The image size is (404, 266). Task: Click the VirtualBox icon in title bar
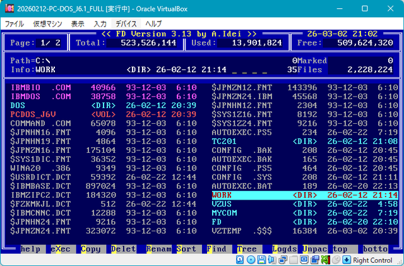(x=7, y=8)
